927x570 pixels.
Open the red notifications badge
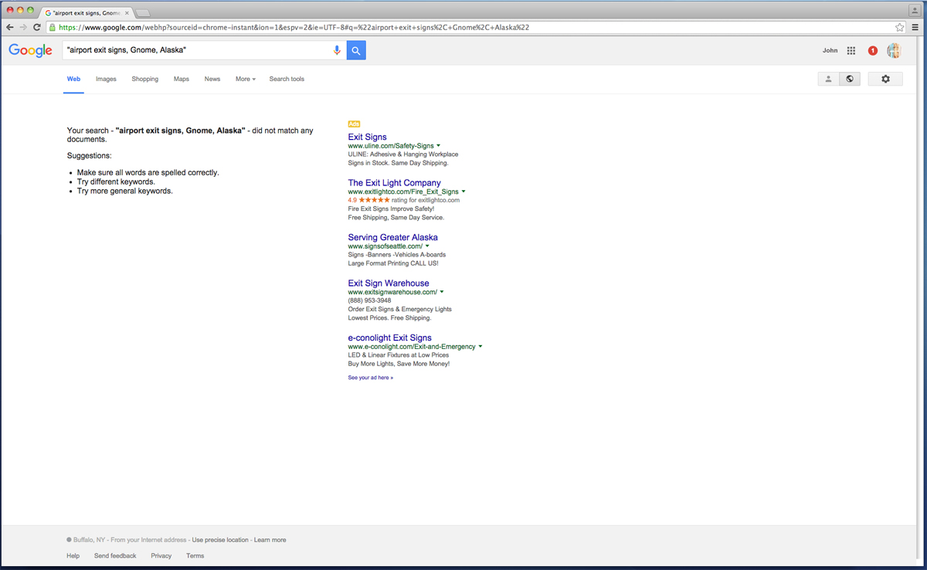(873, 51)
